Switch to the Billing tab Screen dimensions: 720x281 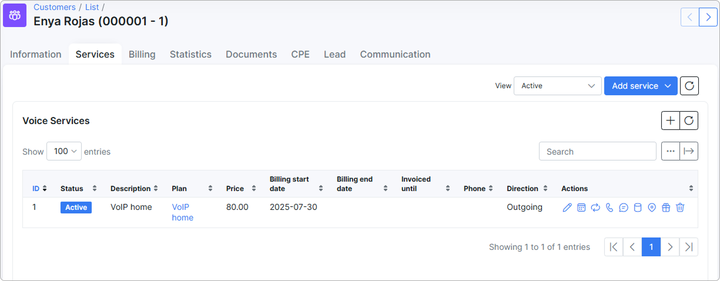142,54
